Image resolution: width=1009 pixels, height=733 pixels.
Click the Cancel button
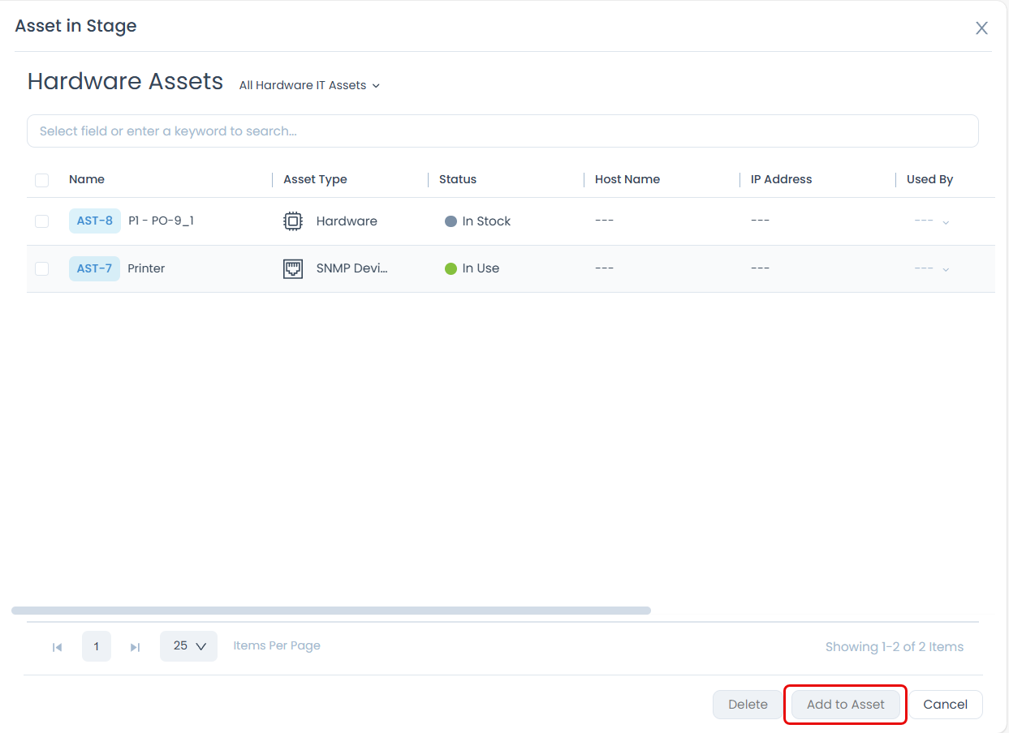click(x=945, y=704)
